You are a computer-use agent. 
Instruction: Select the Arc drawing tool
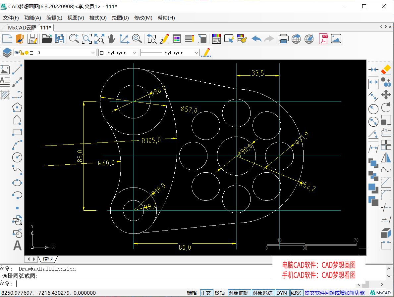(17, 145)
